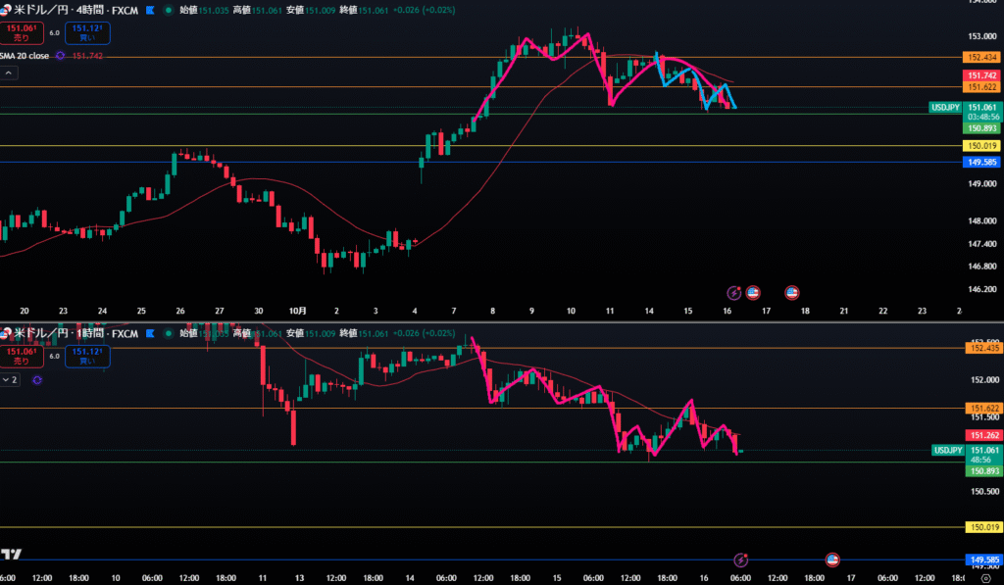Image resolution: width=1004 pixels, height=585 pixels.
Task: Click the US flag economic event on lower chart
Action: coord(832,561)
